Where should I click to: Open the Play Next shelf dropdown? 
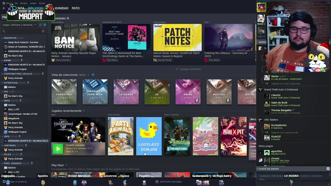tap(66, 165)
